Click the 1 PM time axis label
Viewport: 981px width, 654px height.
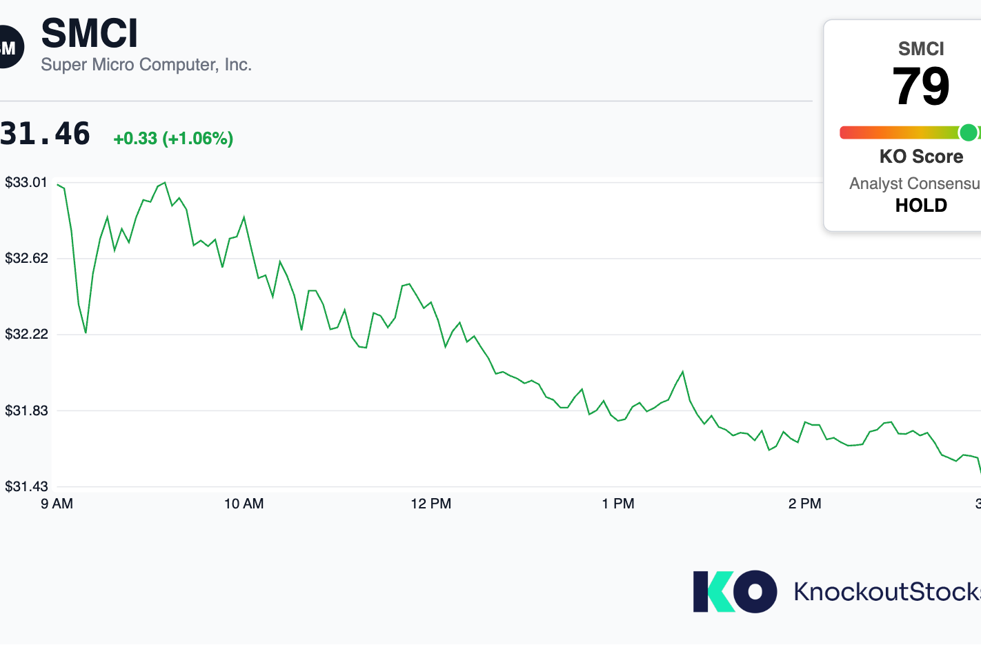tap(618, 504)
